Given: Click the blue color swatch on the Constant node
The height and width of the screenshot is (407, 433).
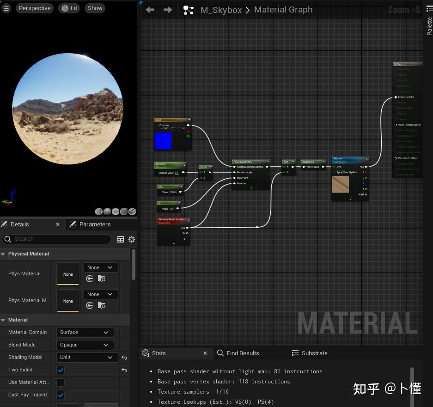Looking at the screenshot, I should pos(163,141).
